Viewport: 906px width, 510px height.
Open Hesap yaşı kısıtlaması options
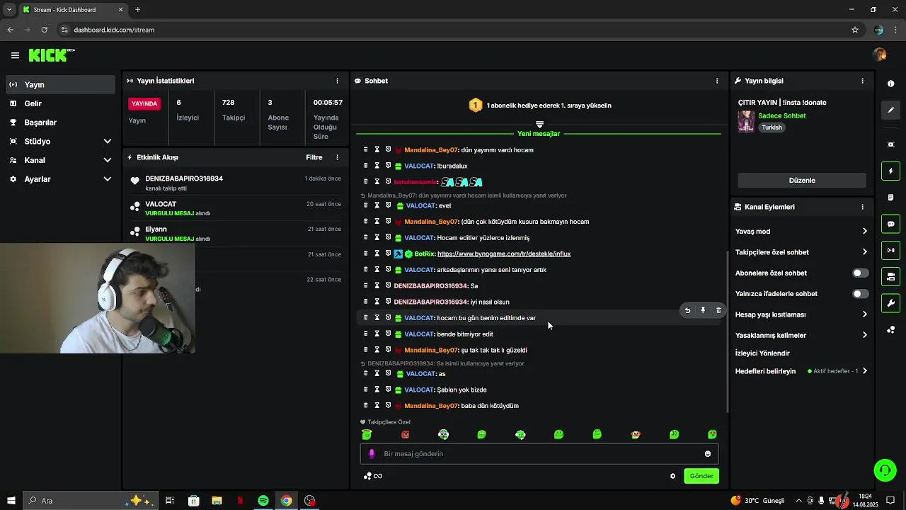[x=864, y=314]
